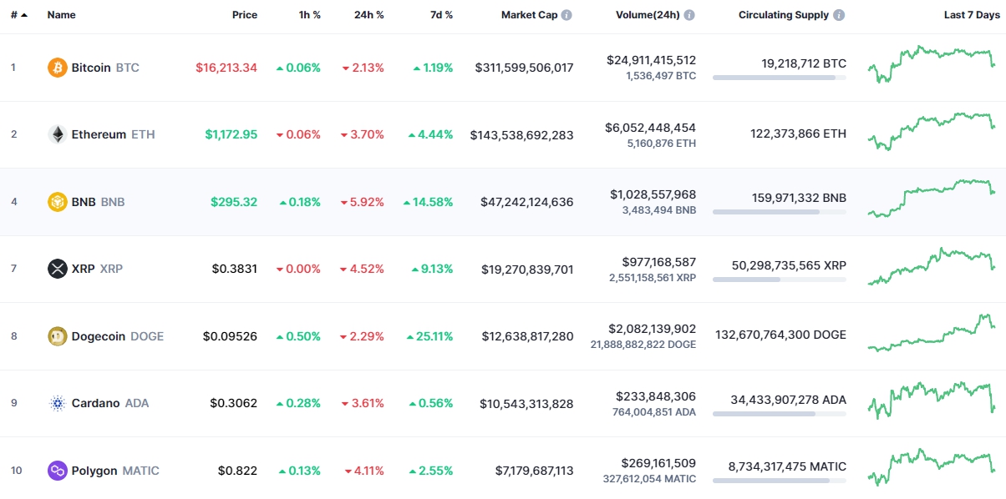Image resolution: width=1006 pixels, height=499 pixels.
Task: Open Dogecoin's last 7 days chart
Action: (x=932, y=333)
